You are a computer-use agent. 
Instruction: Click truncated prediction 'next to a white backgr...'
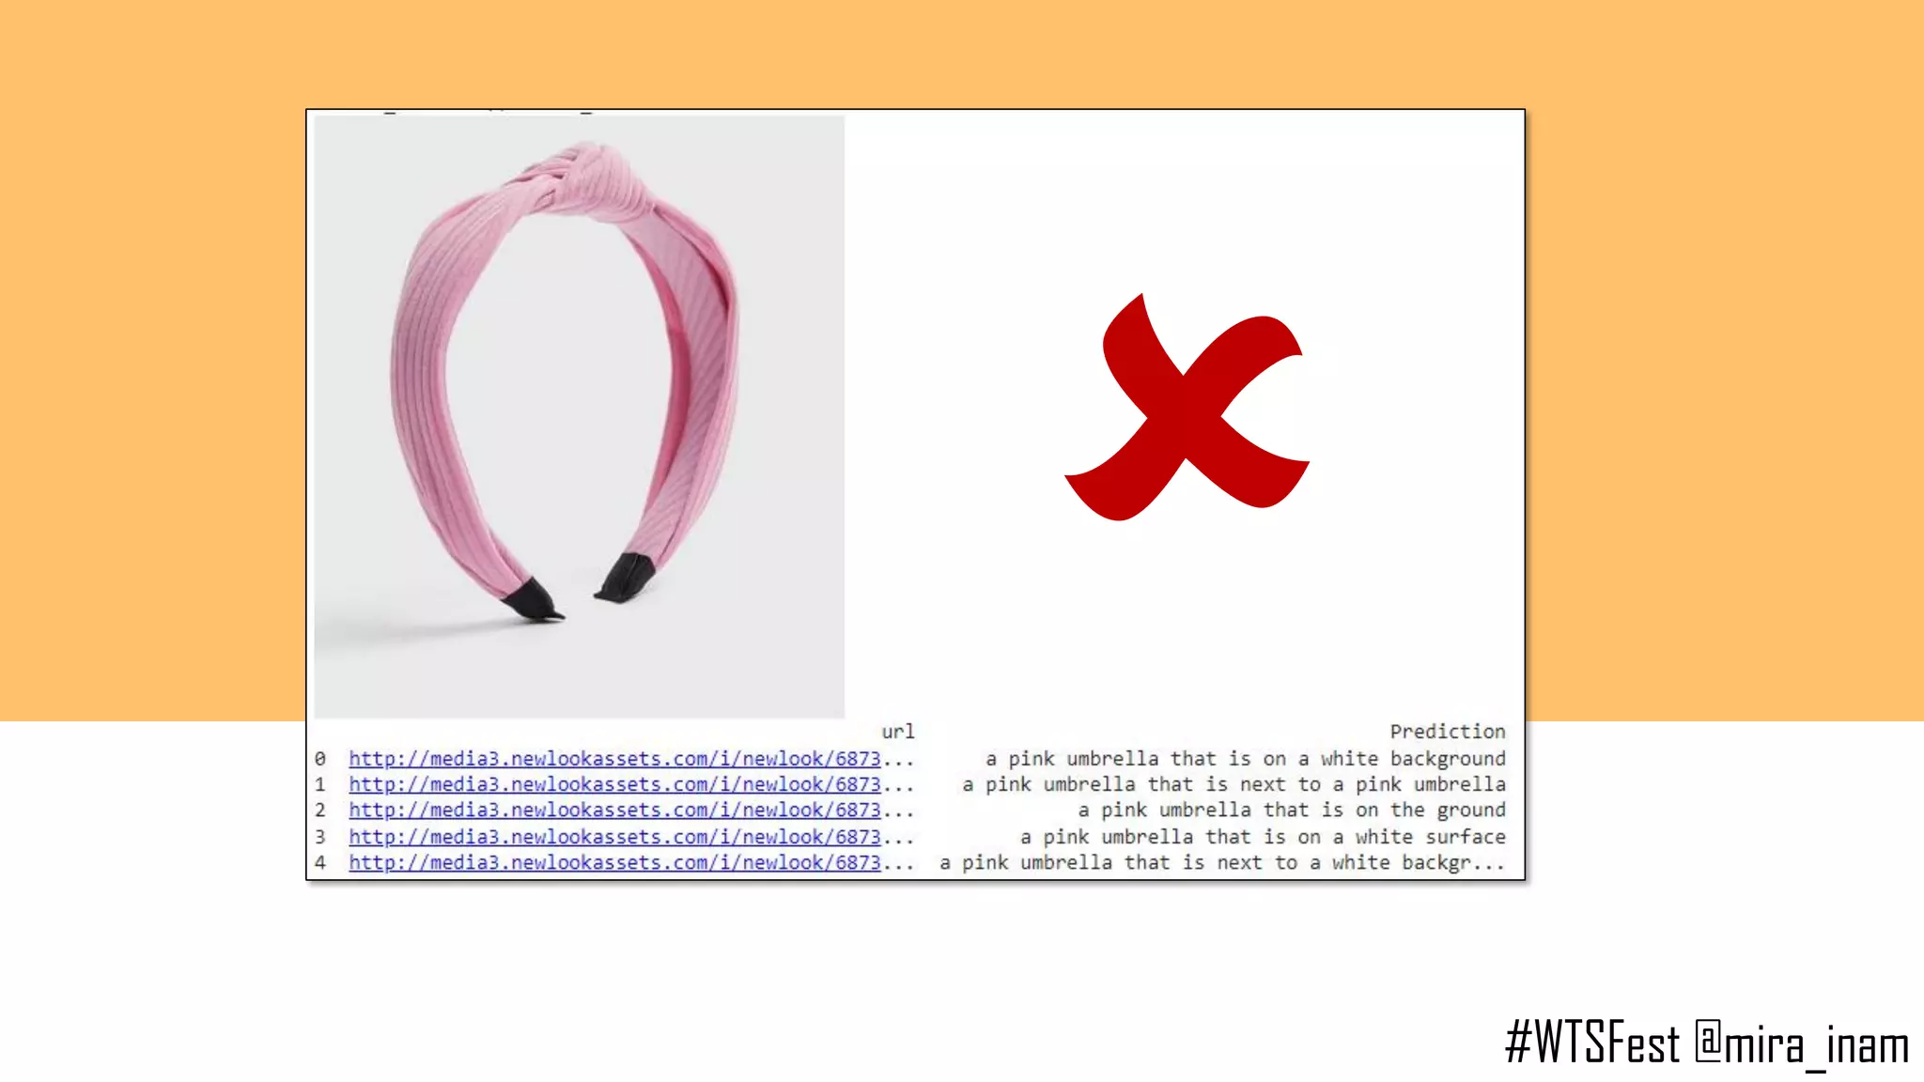(1221, 863)
